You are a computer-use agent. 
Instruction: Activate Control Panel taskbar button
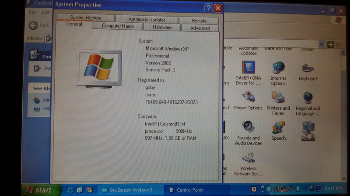coord(196,190)
